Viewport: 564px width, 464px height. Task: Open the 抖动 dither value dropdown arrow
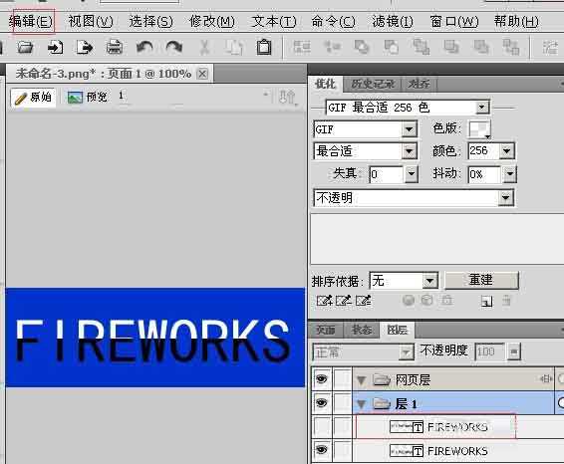pyautogui.click(x=509, y=174)
